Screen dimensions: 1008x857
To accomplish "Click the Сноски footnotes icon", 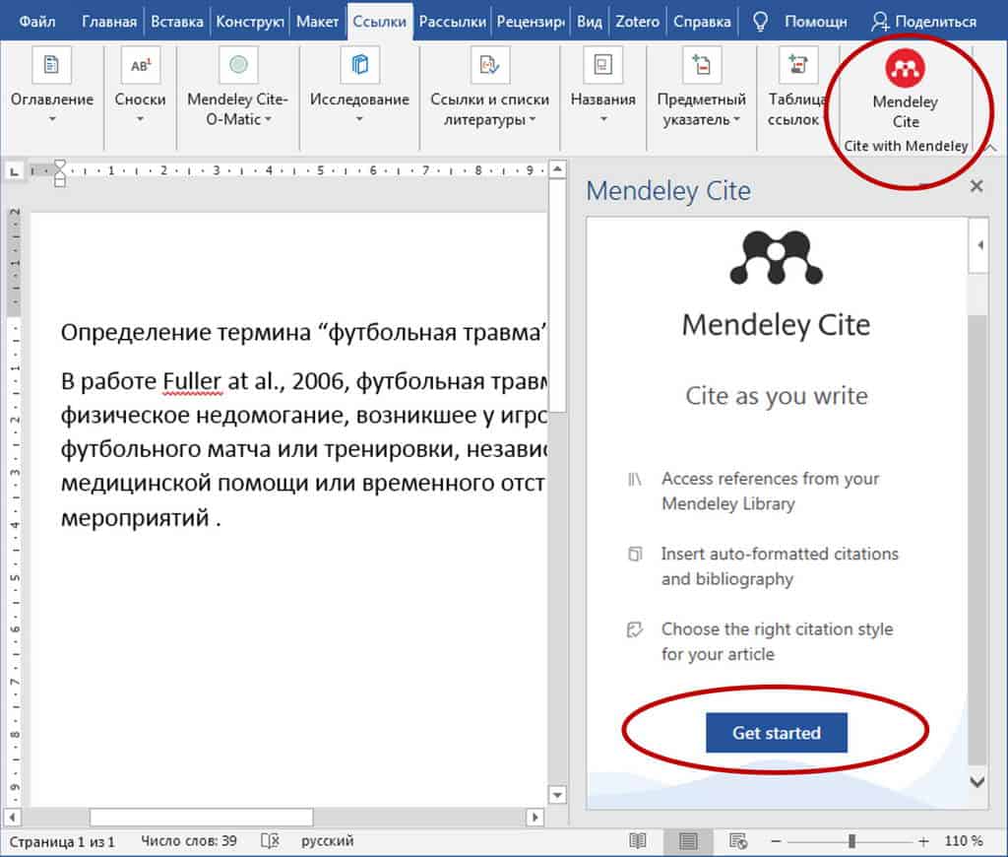I will pos(140,65).
